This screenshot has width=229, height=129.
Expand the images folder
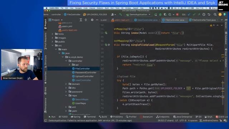click(x=53, y=38)
